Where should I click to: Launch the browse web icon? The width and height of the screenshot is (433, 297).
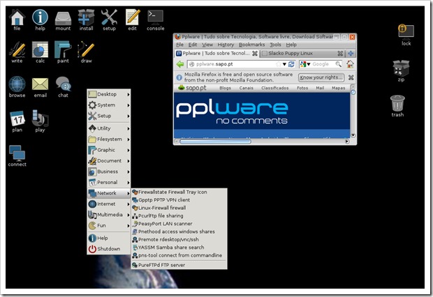pyautogui.click(x=17, y=87)
